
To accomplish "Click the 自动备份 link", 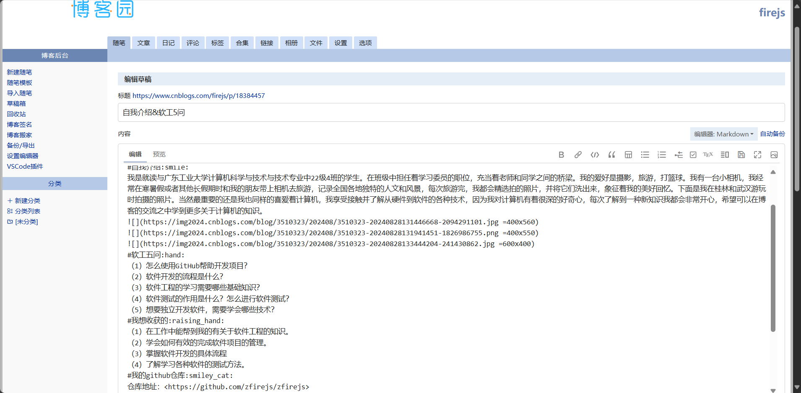I will pos(772,134).
